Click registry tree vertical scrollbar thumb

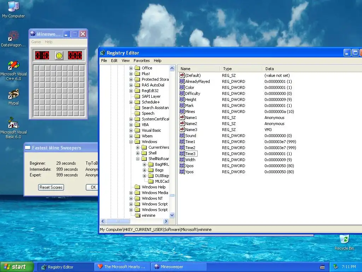(x=172, y=195)
